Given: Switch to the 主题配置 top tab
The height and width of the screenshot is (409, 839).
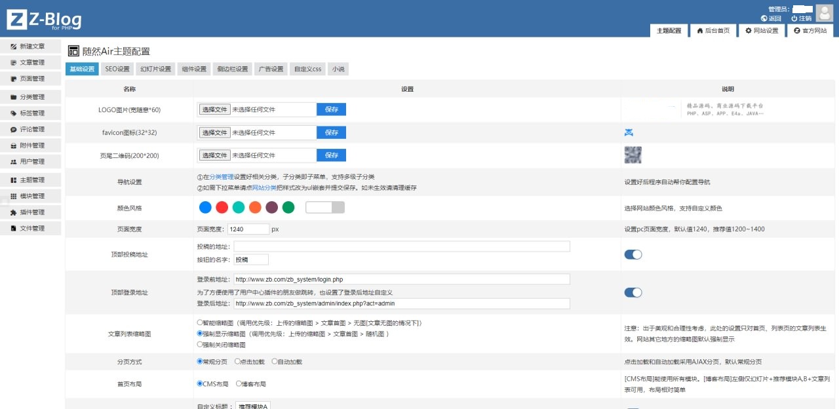Looking at the screenshot, I should pyautogui.click(x=669, y=31).
